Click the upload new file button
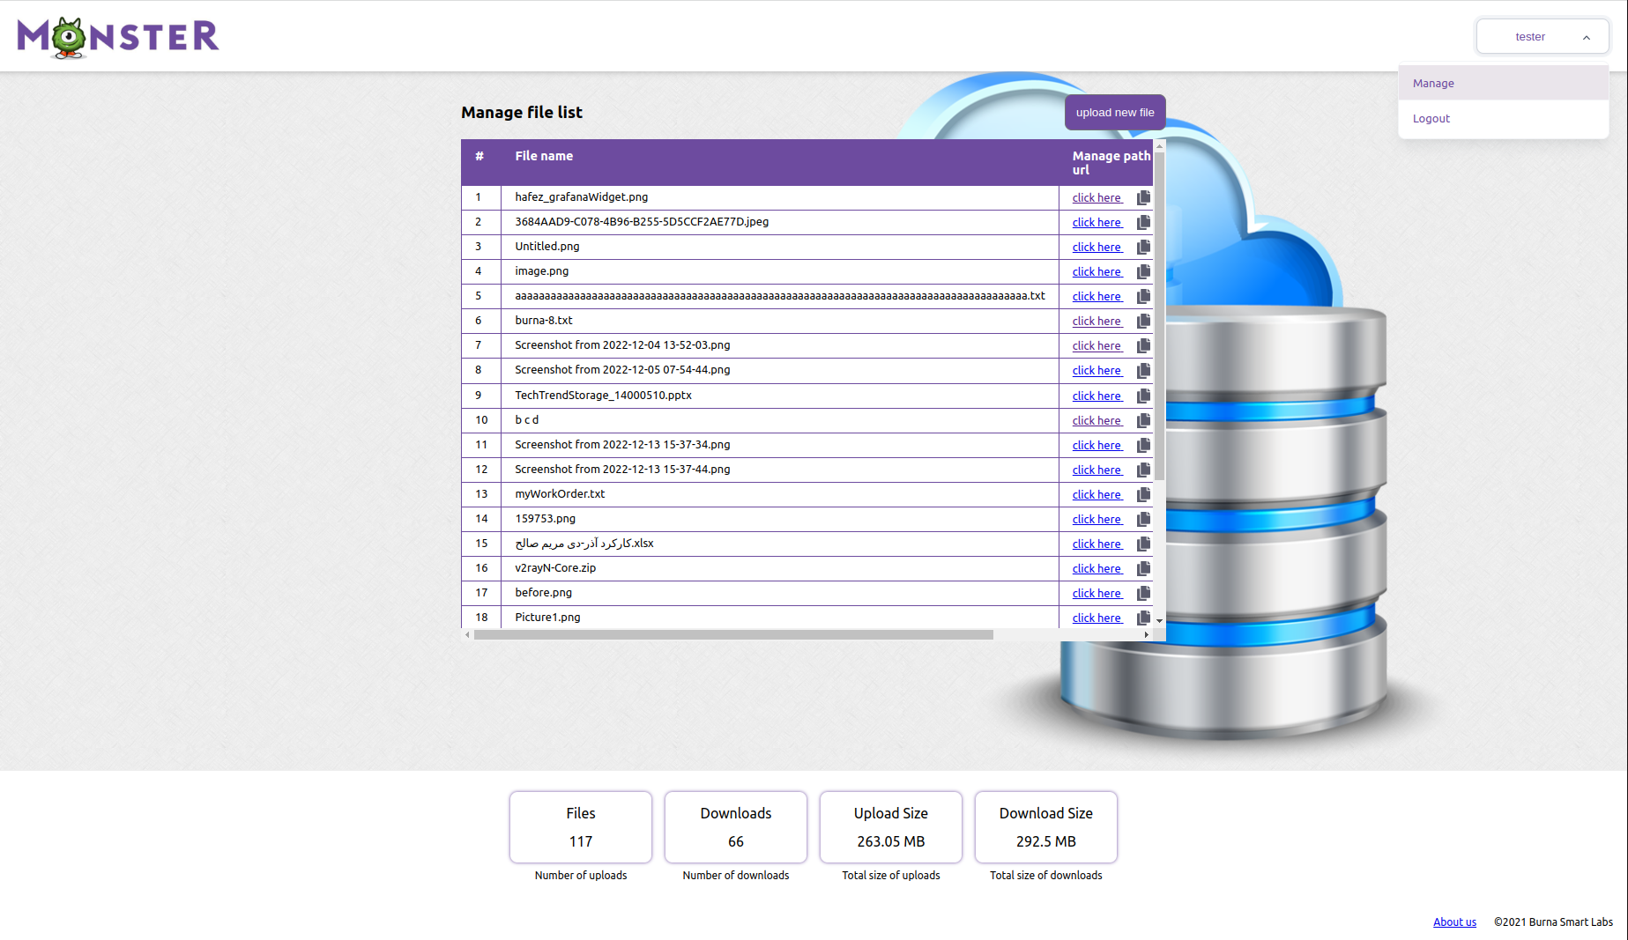The image size is (1628, 940). pyautogui.click(x=1115, y=112)
